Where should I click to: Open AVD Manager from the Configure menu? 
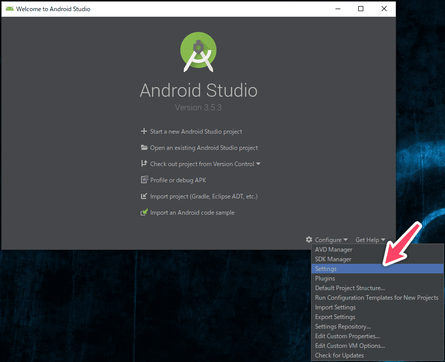click(x=377, y=250)
